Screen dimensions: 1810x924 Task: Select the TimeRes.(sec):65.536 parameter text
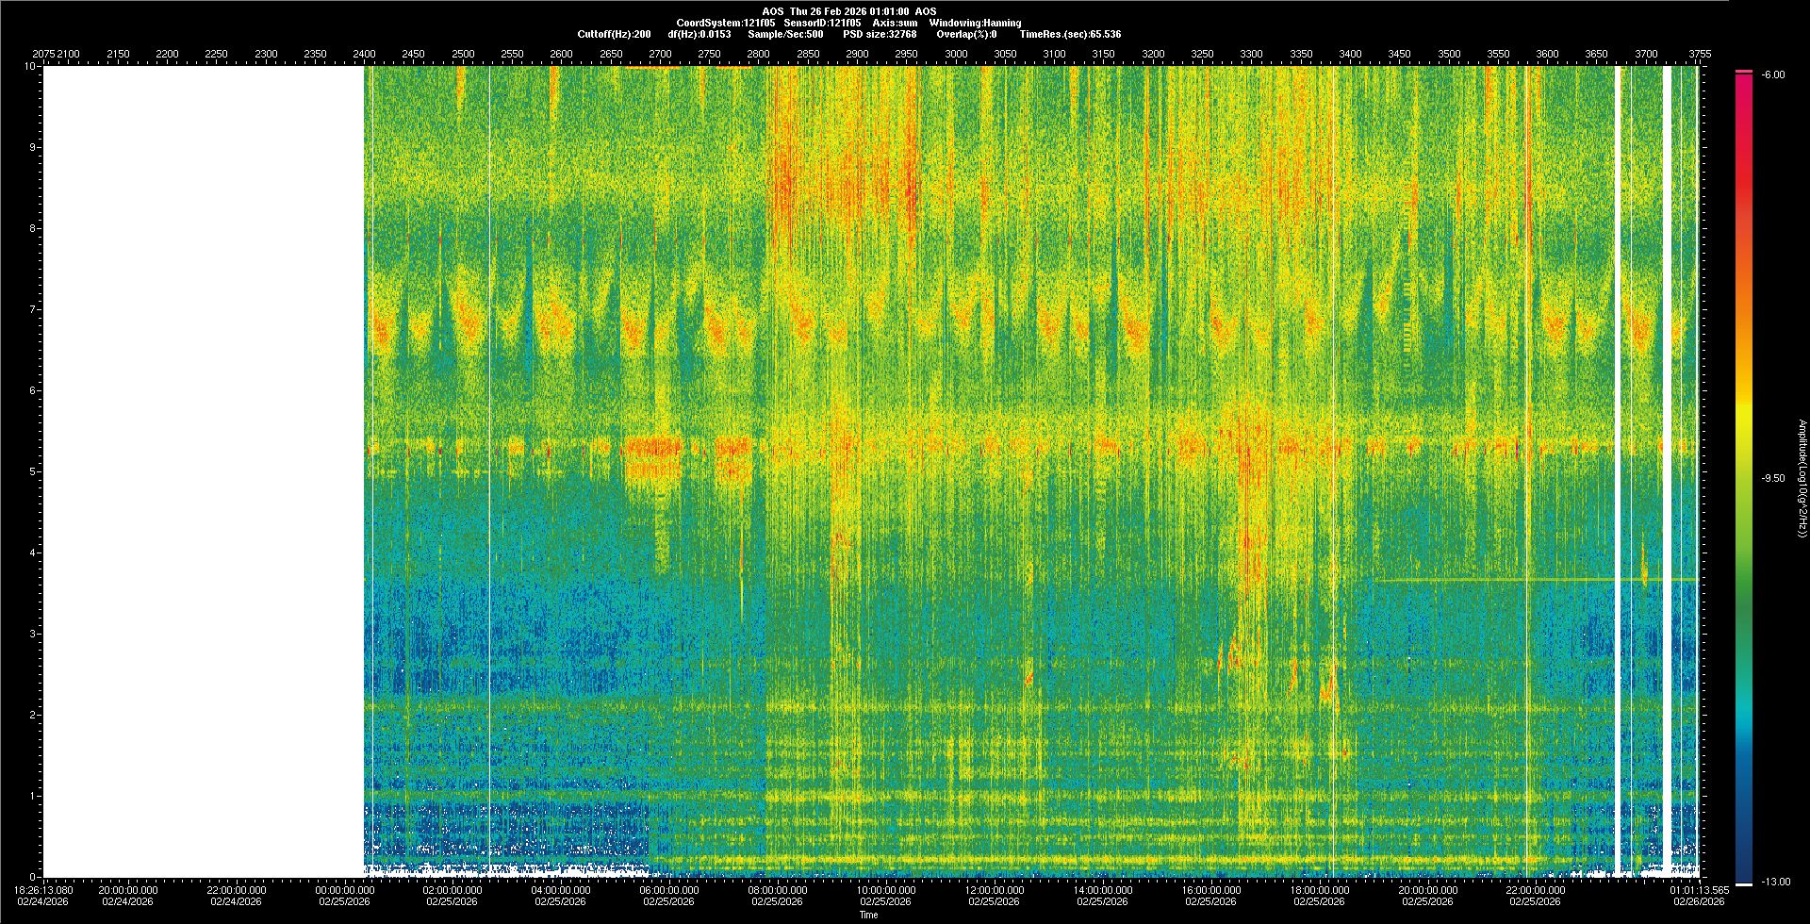[1070, 34]
